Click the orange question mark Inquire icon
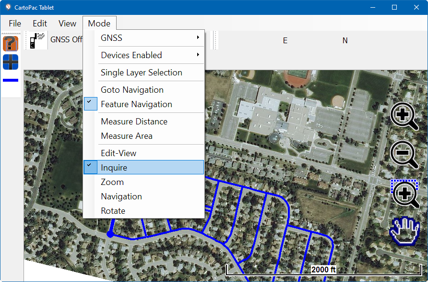This screenshot has height=282, width=428. click(10, 44)
